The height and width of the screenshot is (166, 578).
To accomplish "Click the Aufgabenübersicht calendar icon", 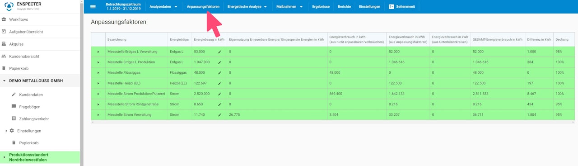I will 4,32.
